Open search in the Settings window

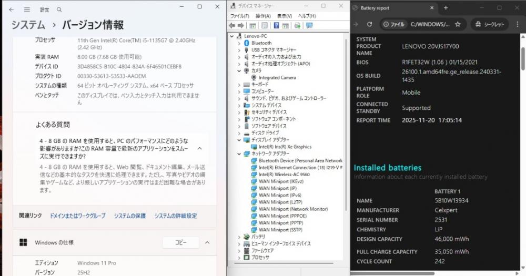59,9
